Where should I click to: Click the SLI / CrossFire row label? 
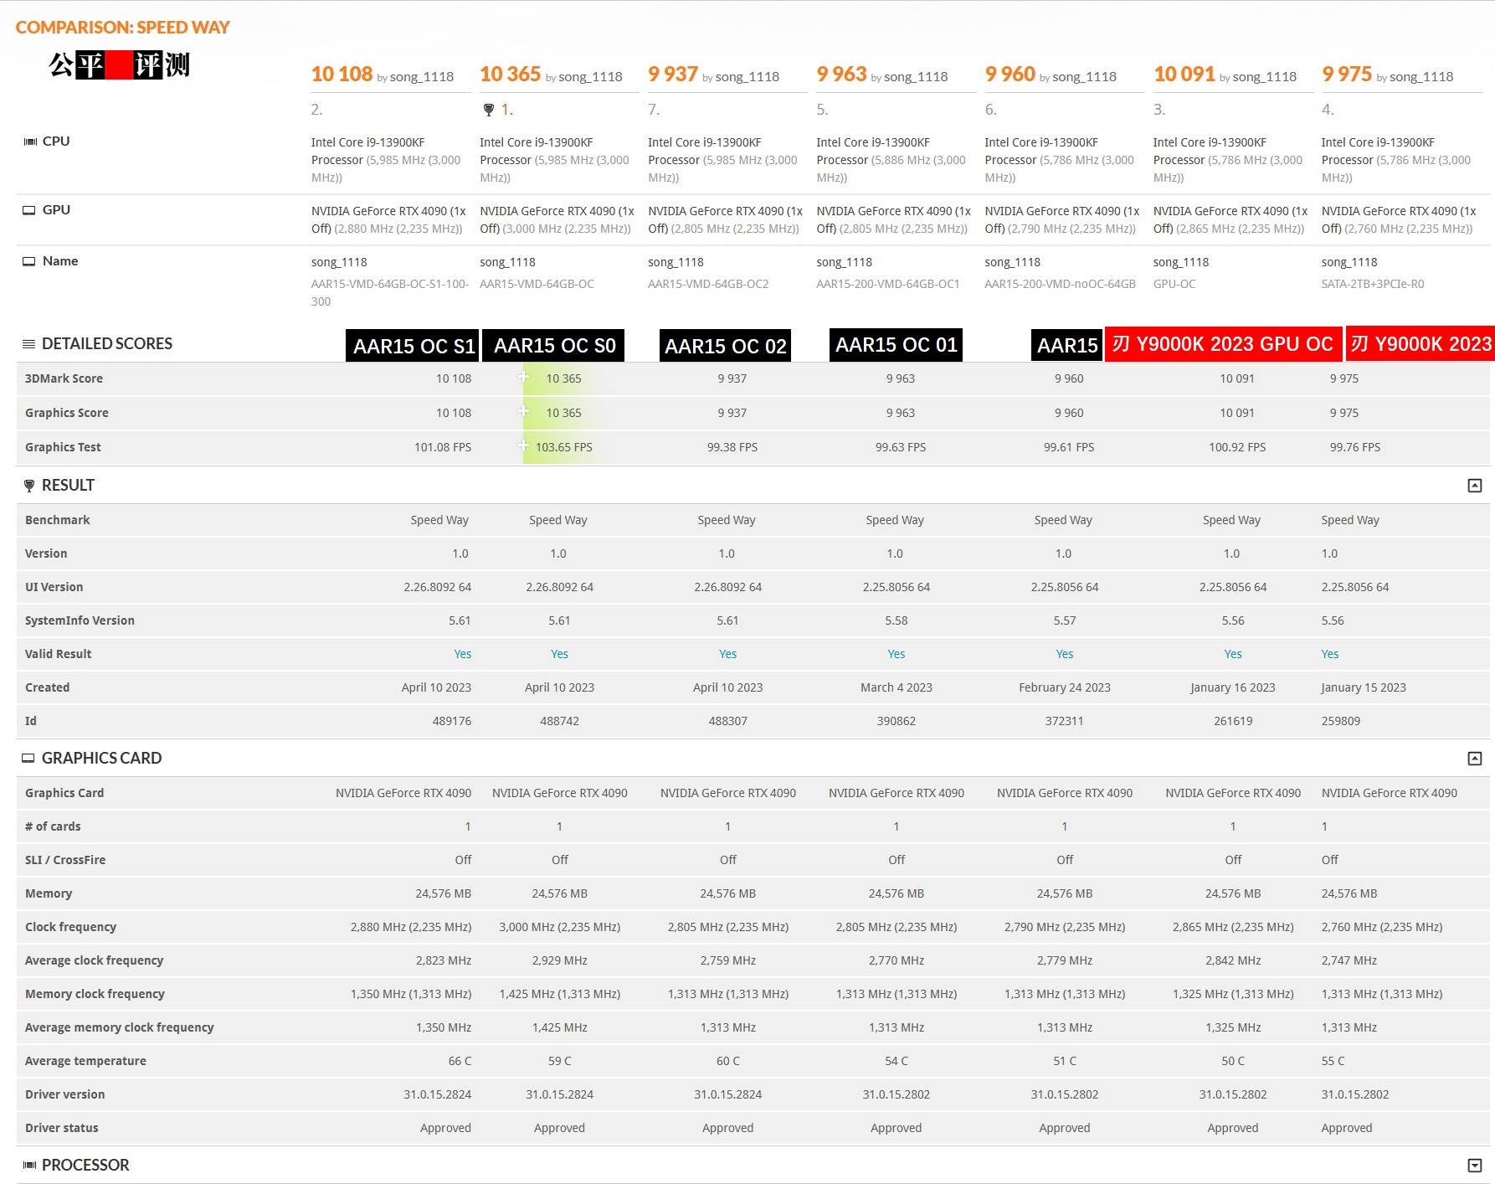point(65,861)
